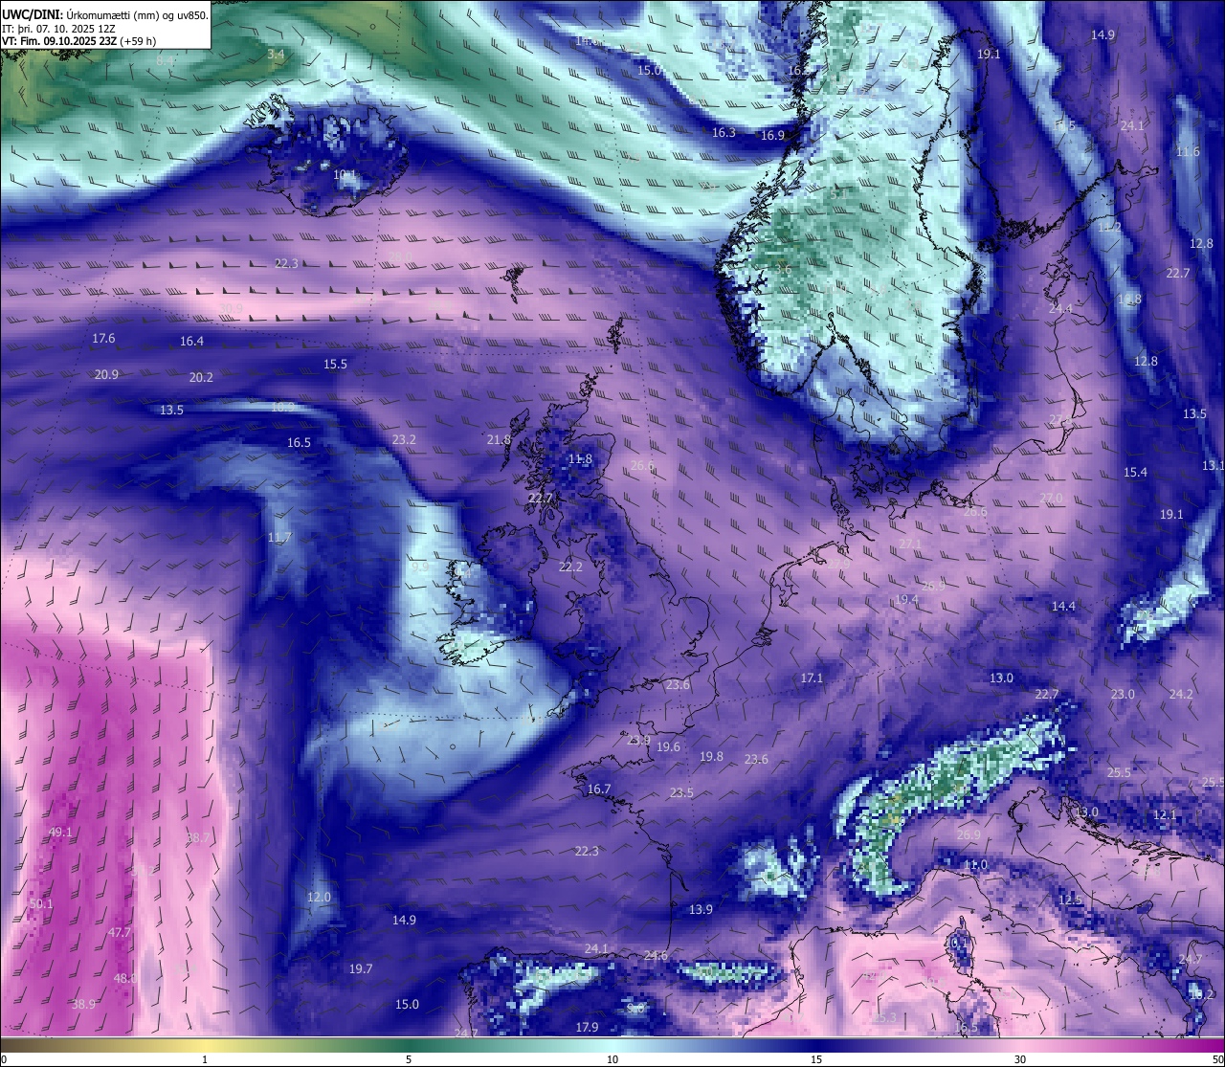This screenshot has height=1067, width=1225.
Task: Click the 10.1 value over Iceland
Action: (345, 175)
